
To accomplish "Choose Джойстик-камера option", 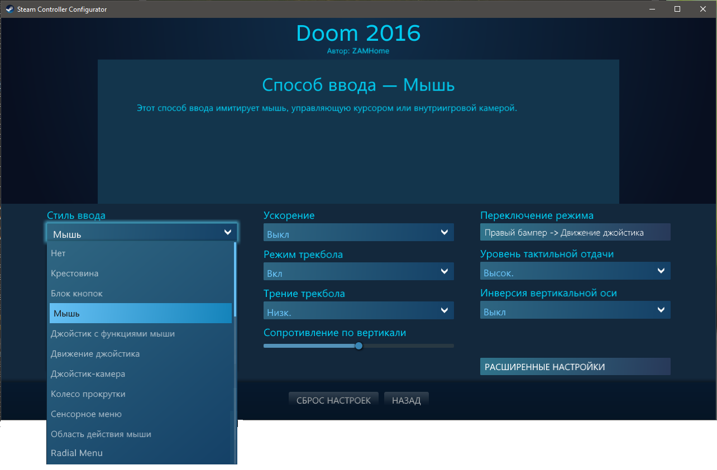I will [141, 374].
